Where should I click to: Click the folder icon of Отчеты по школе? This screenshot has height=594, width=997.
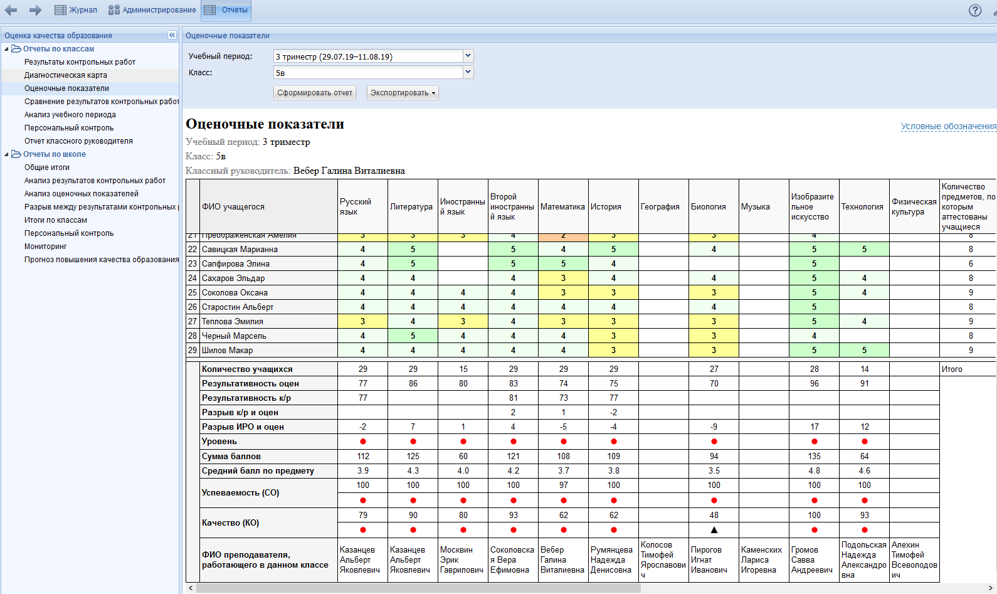(x=16, y=154)
